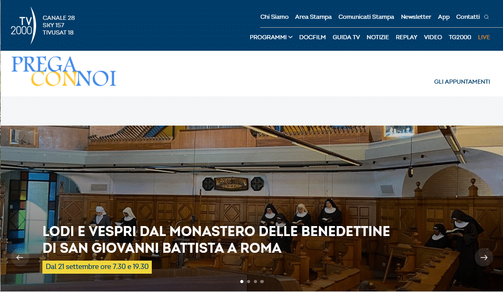
Task: Select NOTIZIE in the main menu
Action: (377, 37)
